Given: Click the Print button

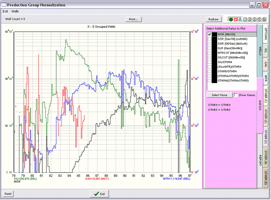Looking at the screenshot, I should click(x=133, y=19).
